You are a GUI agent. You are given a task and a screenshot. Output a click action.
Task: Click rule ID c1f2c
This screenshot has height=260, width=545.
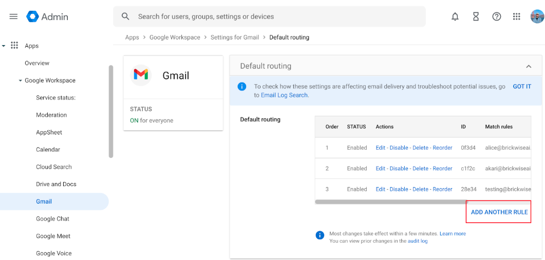pos(467,168)
